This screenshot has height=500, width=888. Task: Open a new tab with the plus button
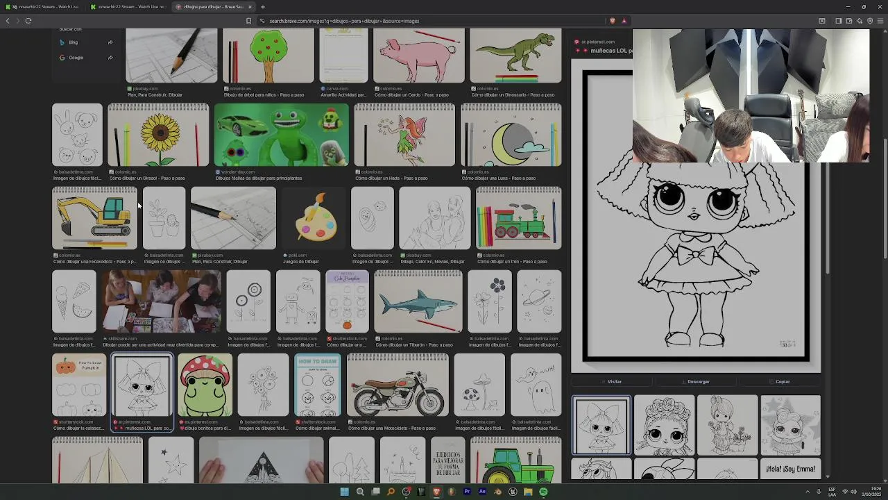tap(262, 7)
